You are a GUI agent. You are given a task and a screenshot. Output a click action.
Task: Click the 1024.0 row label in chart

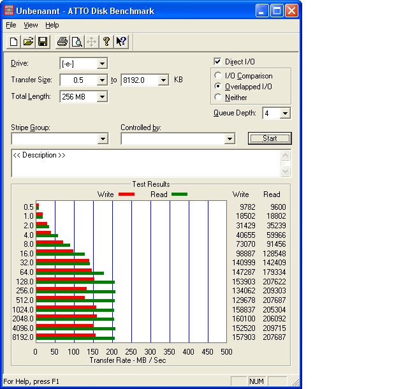coord(23,309)
